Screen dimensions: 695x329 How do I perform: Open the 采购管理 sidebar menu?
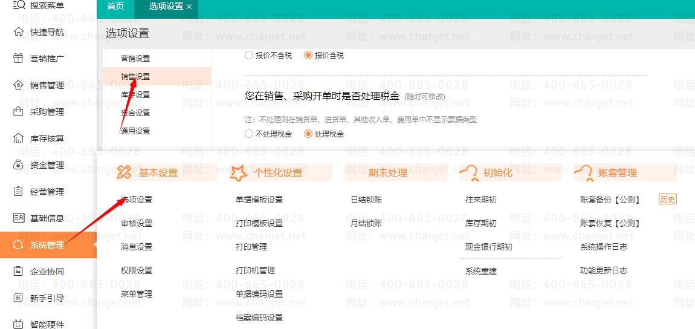(47, 112)
